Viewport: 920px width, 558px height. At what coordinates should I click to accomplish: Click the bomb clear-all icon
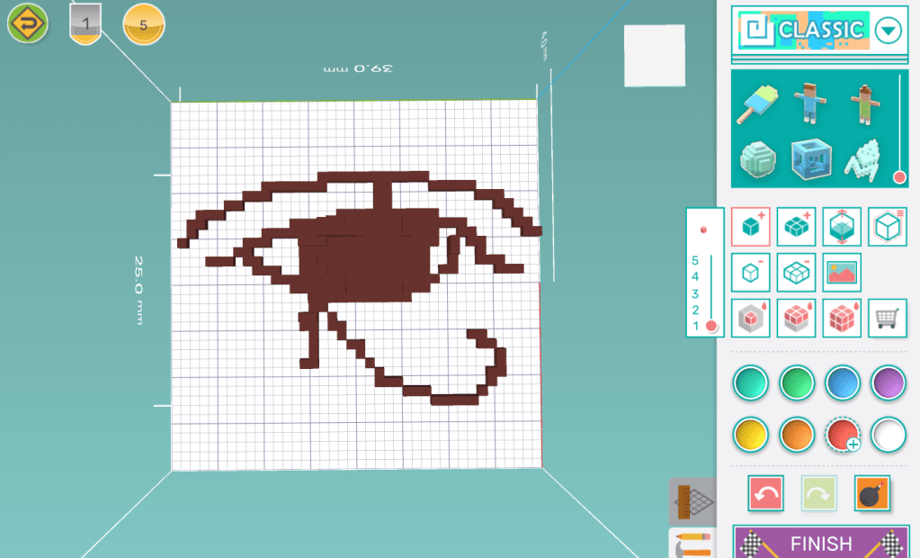coord(871,493)
